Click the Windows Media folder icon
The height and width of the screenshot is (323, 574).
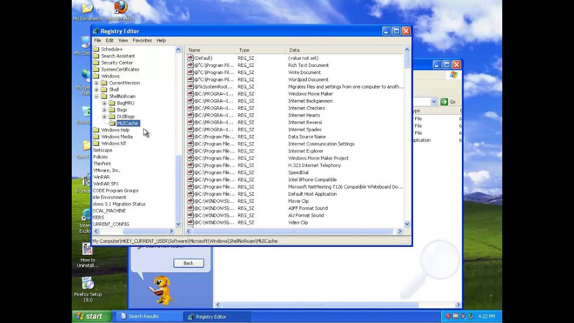click(x=96, y=137)
